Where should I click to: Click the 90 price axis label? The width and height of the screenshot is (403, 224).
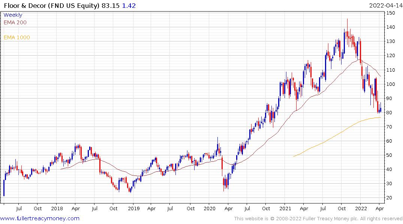click(x=390, y=98)
